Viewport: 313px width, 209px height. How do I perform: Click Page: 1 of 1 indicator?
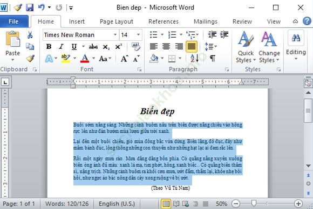pos(19,204)
